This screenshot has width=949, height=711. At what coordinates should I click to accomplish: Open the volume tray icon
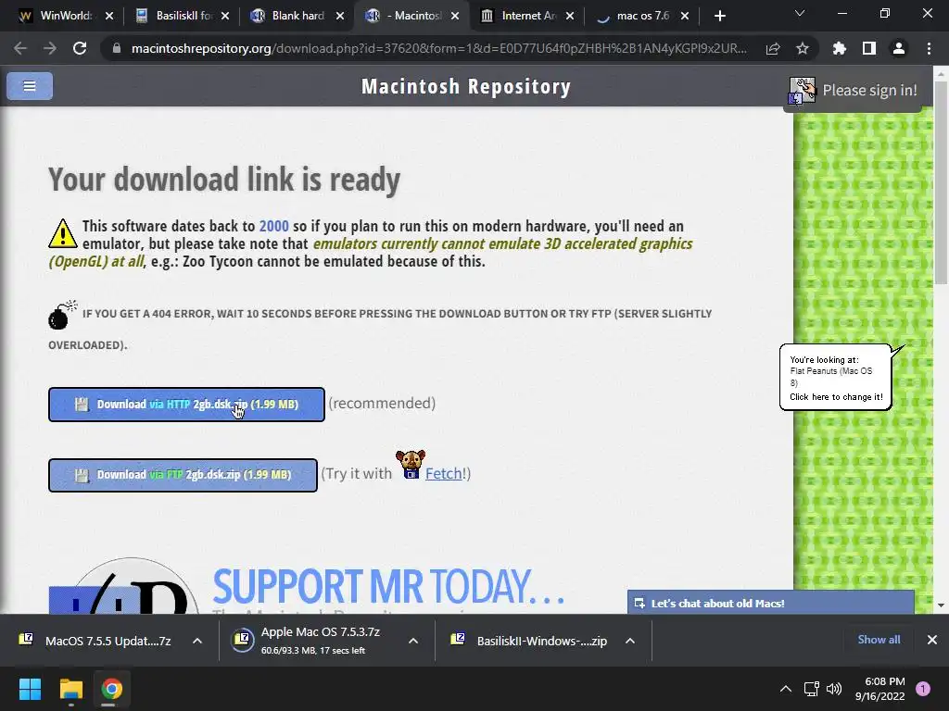(x=834, y=689)
